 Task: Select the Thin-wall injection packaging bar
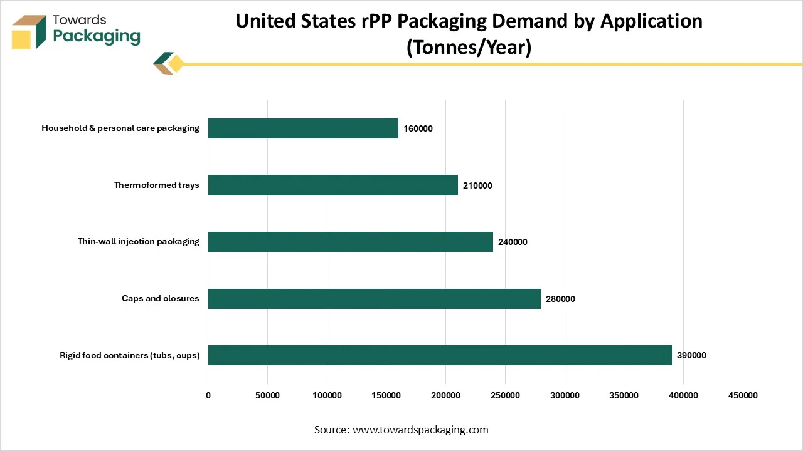[x=350, y=241]
